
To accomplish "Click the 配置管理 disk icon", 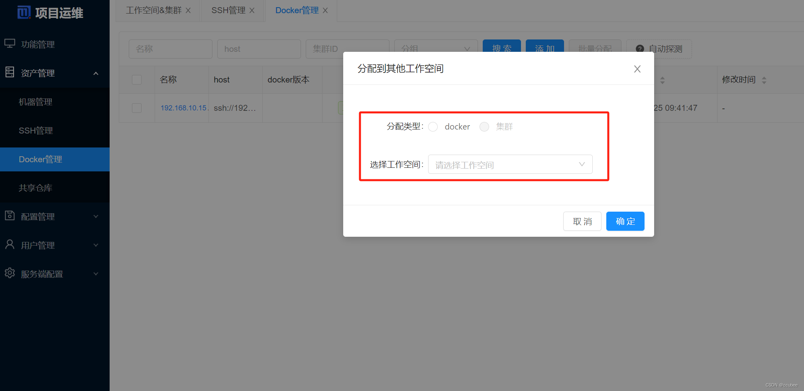I will (x=10, y=216).
